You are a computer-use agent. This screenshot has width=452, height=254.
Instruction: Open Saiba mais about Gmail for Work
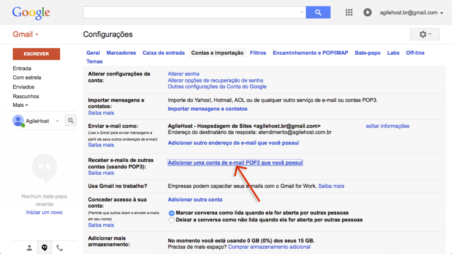331,186
